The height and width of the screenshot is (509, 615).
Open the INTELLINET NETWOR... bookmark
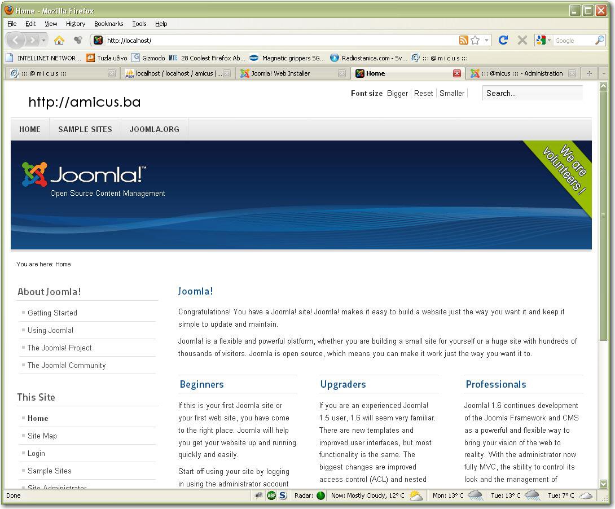(x=43, y=58)
